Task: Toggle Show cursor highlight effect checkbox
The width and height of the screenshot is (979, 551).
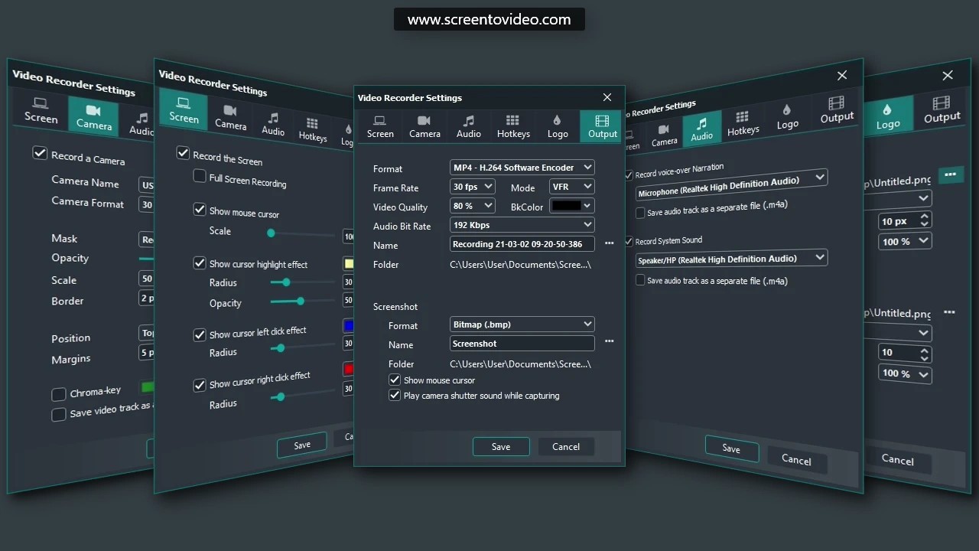Action: (200, 262)
